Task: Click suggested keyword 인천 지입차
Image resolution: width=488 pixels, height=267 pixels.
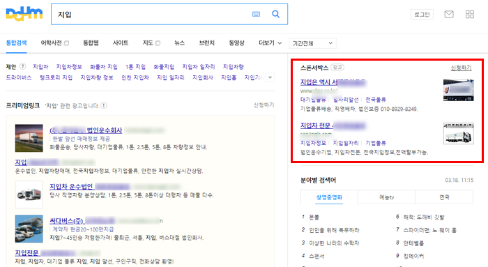Action: tap(135, 77)
